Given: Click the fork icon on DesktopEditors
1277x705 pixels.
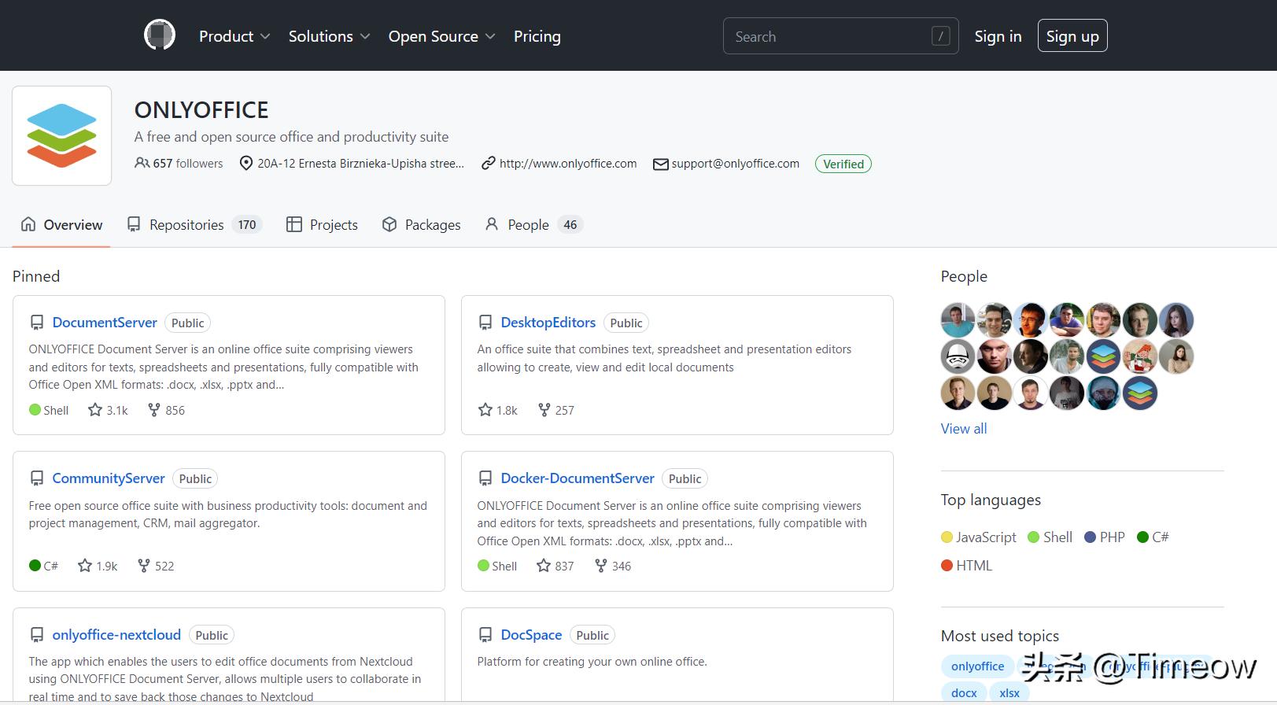Looking at the screenshot, I should point(544,410).
